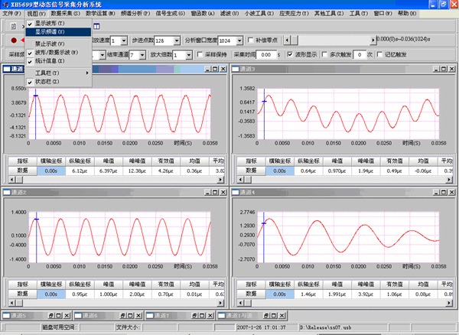The height and width of the screenshot is (335, 459).
Task: Click the red record button in toolbar
Action: coord(14,40)
